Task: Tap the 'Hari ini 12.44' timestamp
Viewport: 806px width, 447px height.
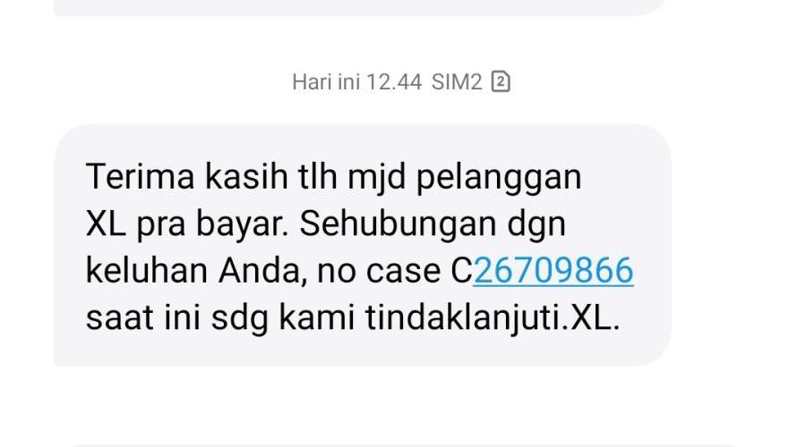Action: point(356,82)
